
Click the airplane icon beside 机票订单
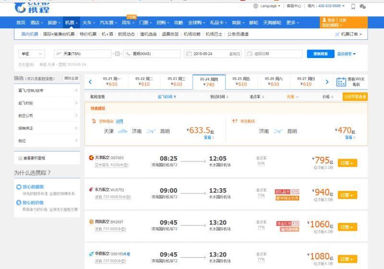(337, 34)
